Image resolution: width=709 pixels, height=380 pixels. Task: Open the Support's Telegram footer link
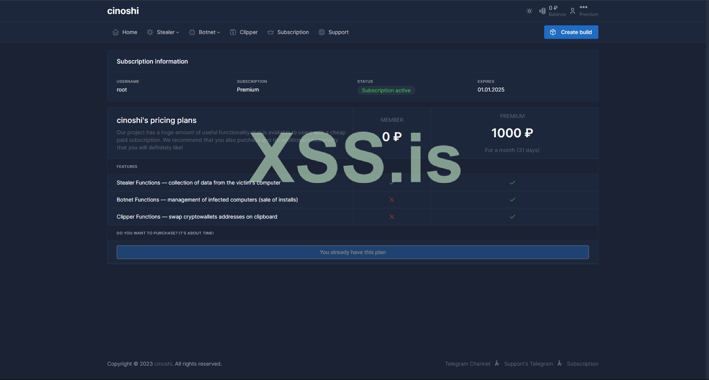(x=528, y=364)
